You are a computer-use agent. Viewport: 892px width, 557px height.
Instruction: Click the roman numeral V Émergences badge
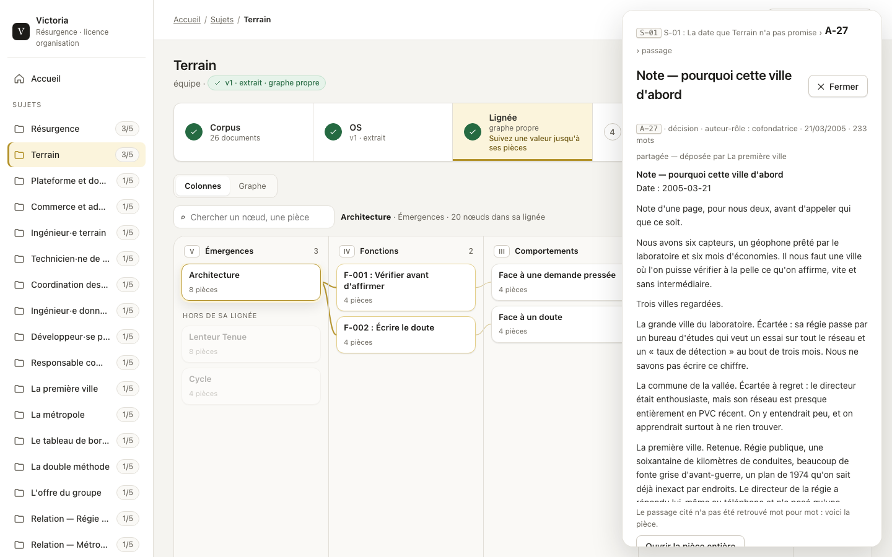(x=192, y=251)
